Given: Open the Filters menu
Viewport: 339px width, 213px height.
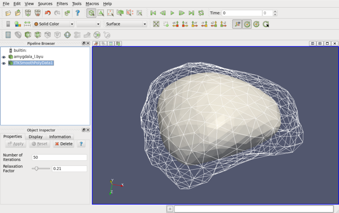Looking at the screenshot, I should point(62,3).
